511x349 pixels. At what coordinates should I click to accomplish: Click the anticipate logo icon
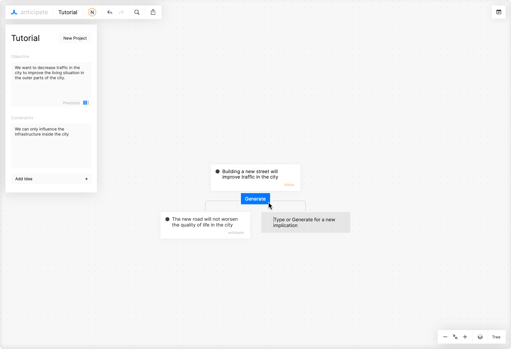(14, 12)
